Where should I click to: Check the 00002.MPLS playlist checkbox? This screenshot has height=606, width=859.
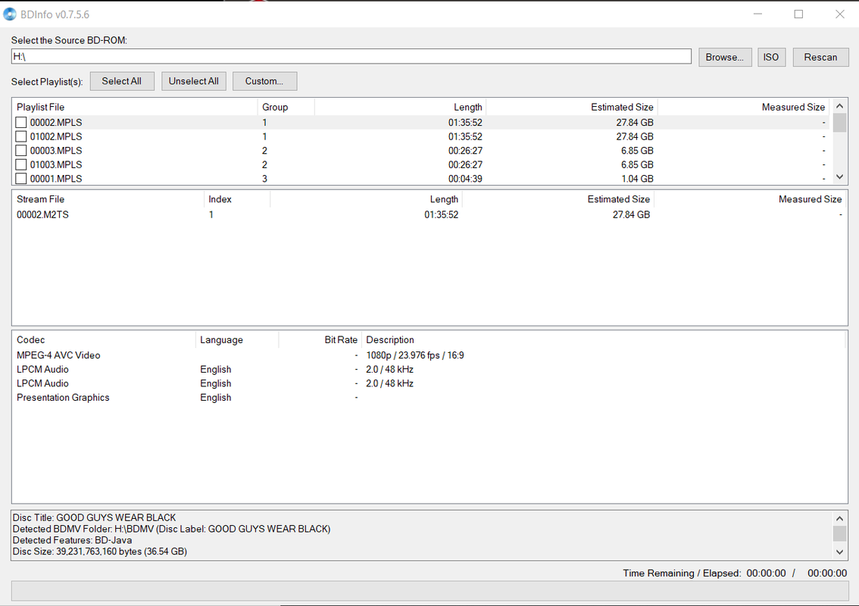20,122
